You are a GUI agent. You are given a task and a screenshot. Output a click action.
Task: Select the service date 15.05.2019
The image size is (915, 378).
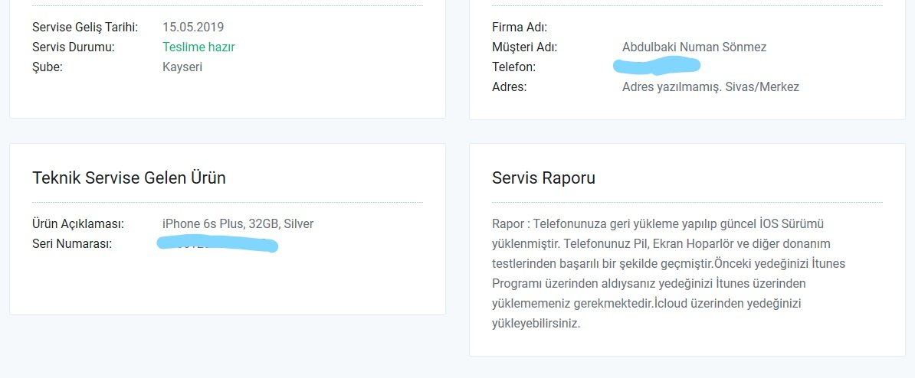[x=193, y=27]
